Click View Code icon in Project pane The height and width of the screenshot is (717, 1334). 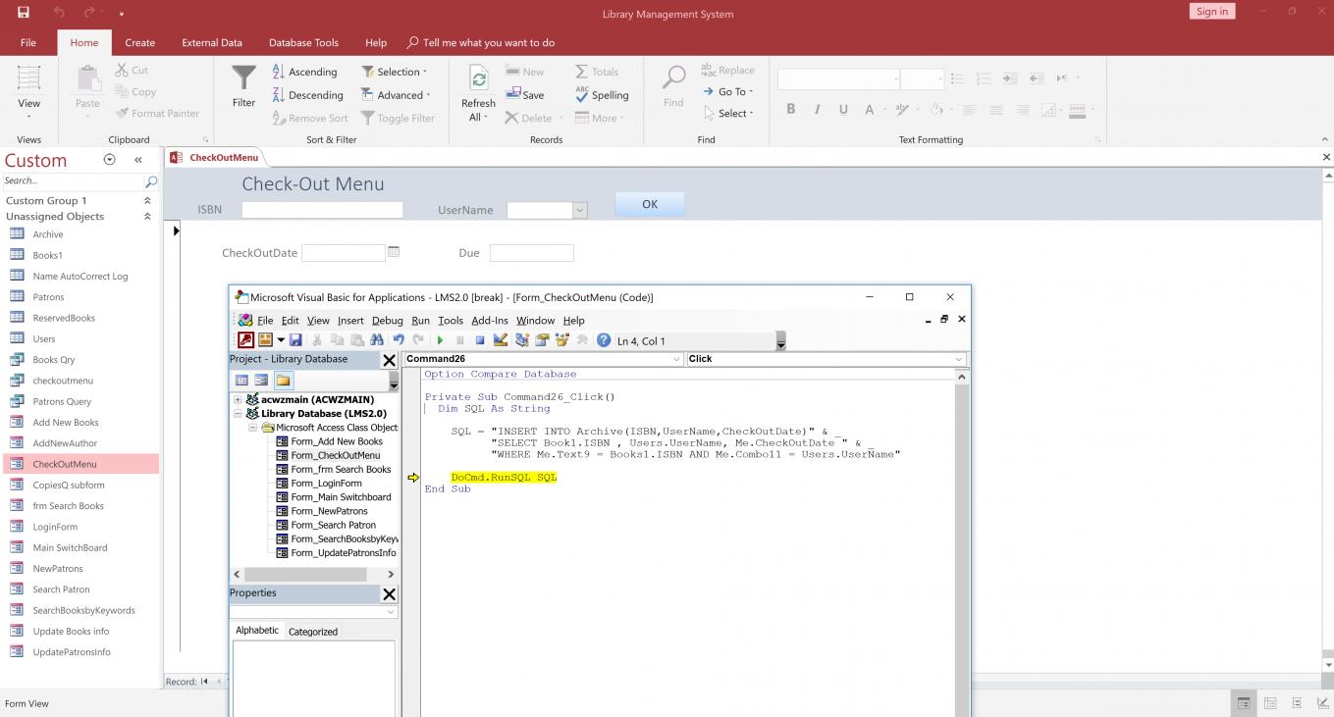[x=241, y=381]
